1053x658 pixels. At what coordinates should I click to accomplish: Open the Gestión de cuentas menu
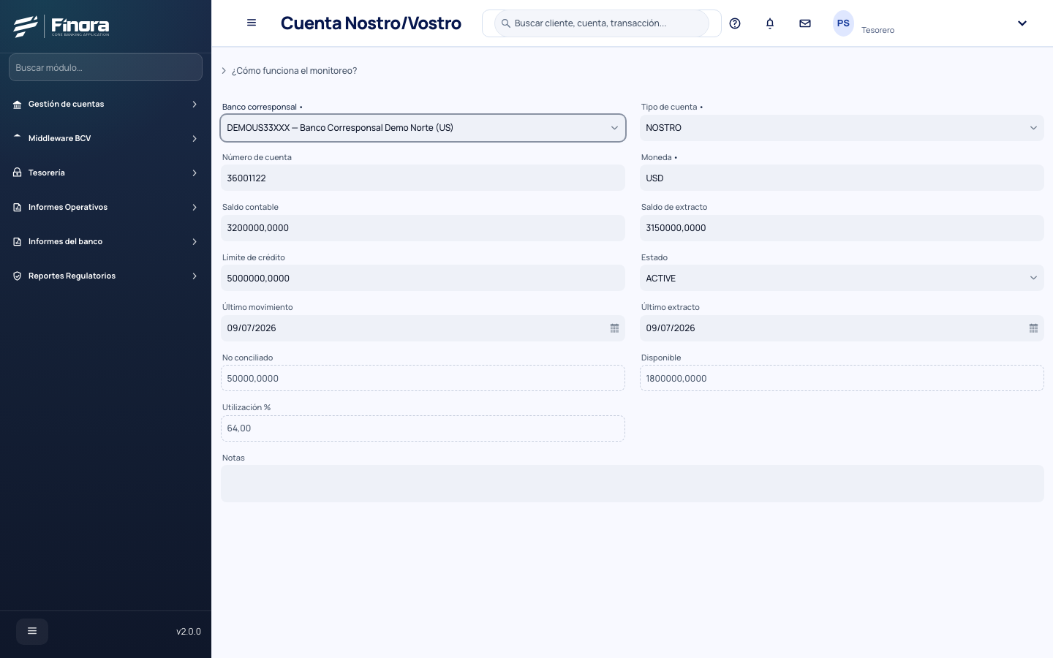tap(105, 105)
